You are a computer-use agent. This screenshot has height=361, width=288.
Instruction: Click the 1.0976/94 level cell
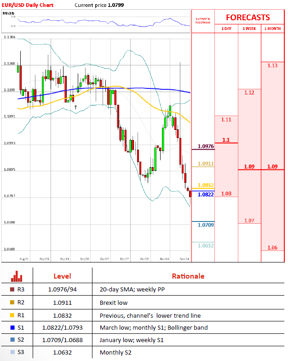pyautogui.click(x=63, y=289)
